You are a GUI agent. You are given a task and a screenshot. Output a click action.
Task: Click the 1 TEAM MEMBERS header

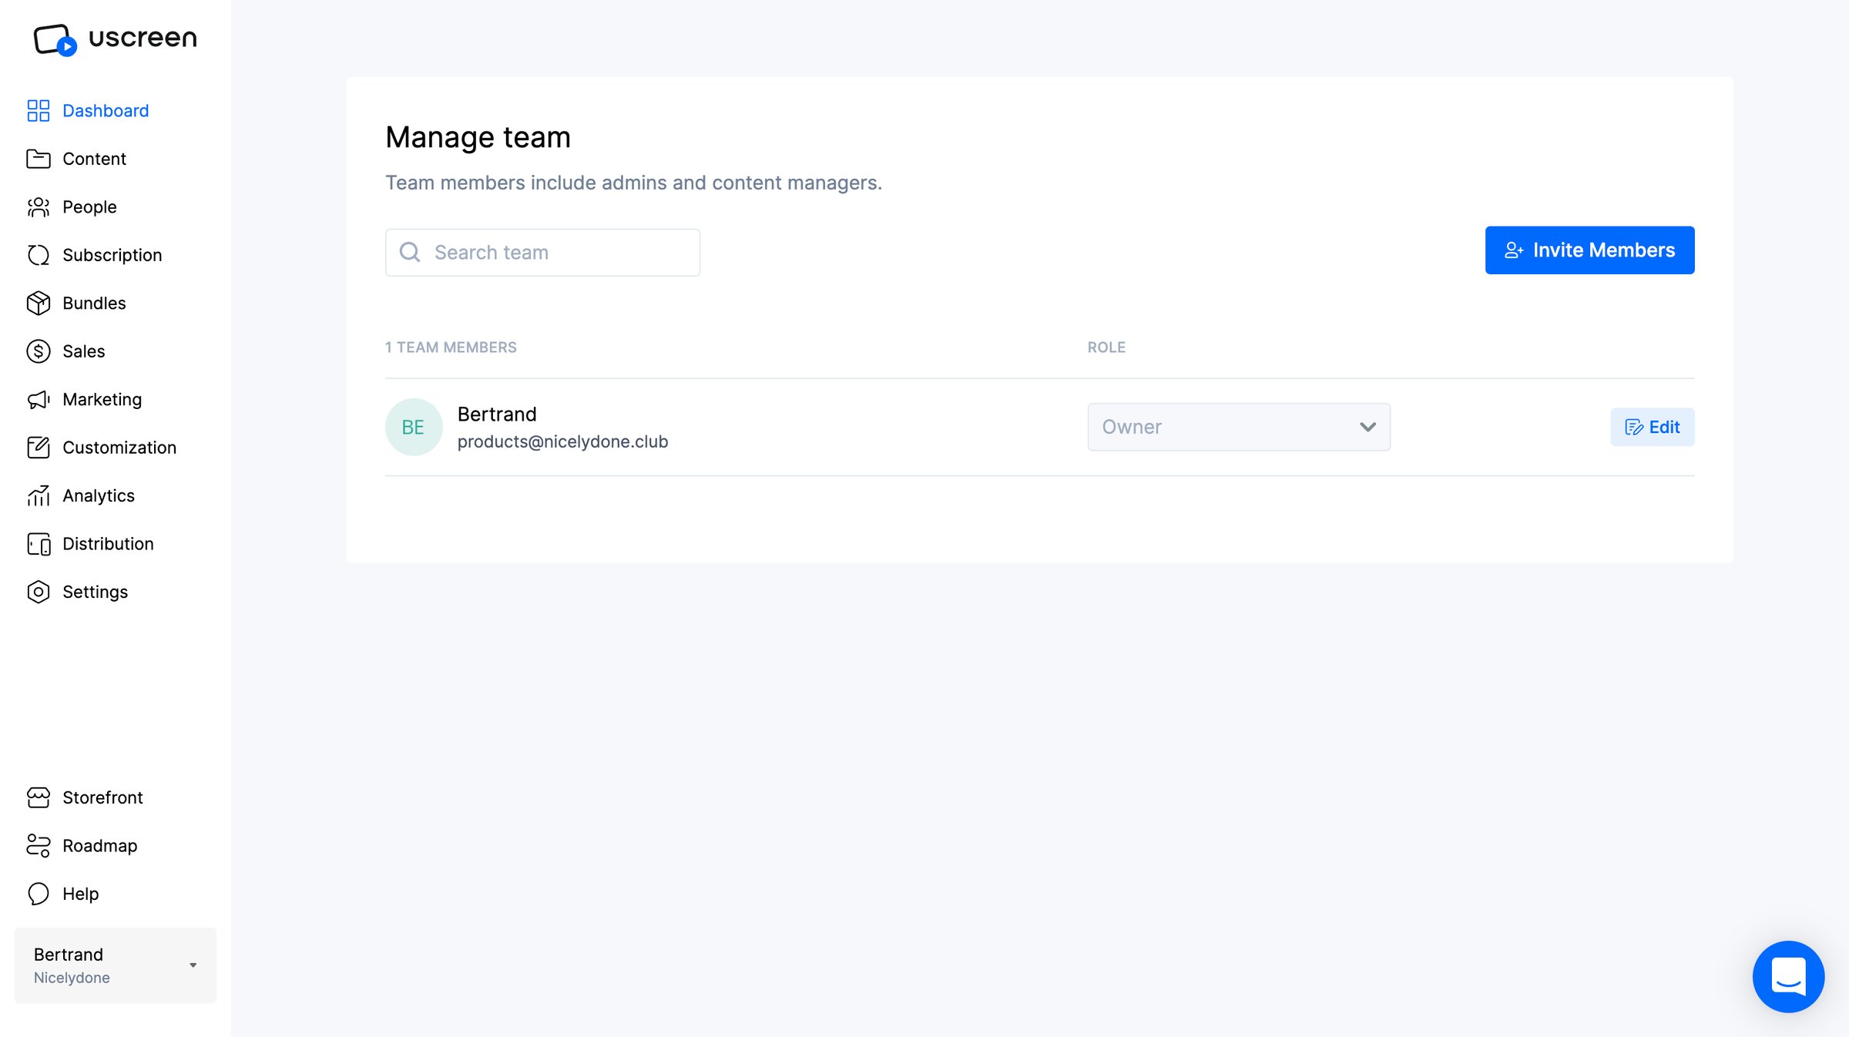coord(451,347)
